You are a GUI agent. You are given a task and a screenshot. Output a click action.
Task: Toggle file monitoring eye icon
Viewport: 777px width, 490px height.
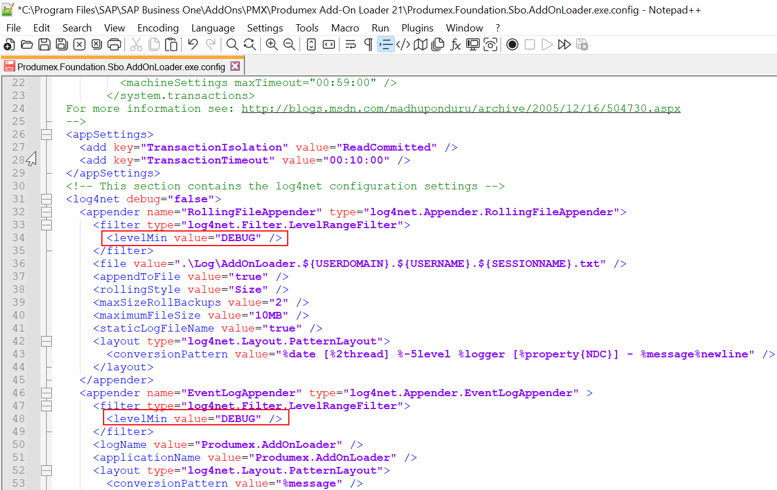tap(490, 44)
